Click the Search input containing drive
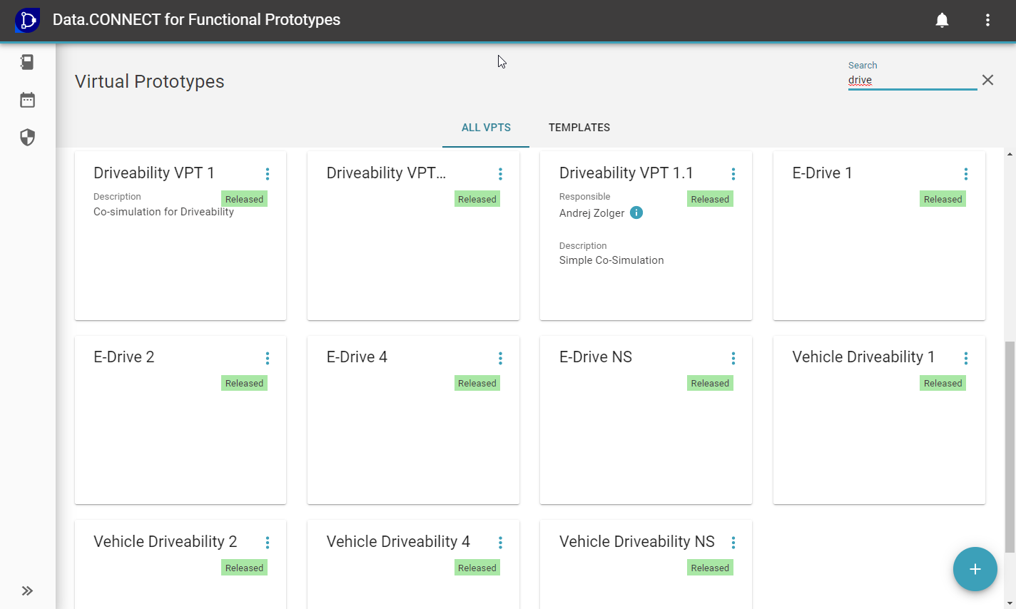 pos(912,81)
